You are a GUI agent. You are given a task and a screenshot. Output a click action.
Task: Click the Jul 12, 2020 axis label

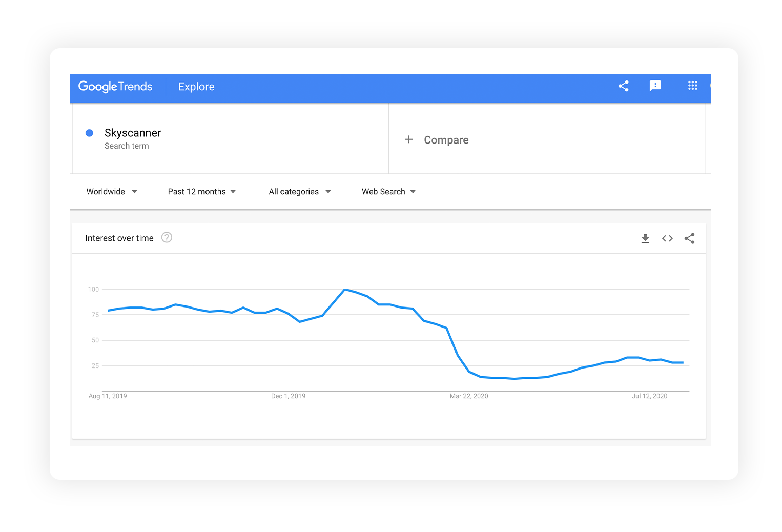tap(649, 396)
